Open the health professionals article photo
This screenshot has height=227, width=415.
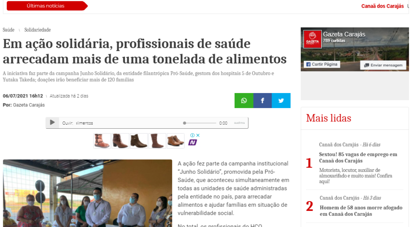pos(88,193)
